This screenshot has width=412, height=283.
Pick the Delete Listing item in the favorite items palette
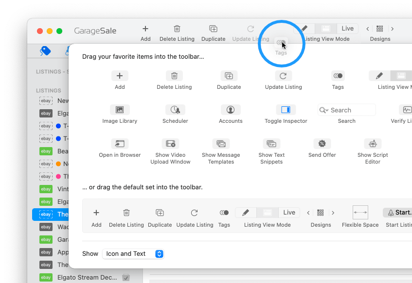[174, 76]
